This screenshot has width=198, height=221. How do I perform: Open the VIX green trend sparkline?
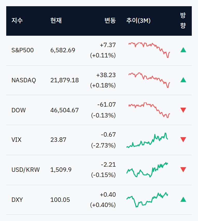147,140
